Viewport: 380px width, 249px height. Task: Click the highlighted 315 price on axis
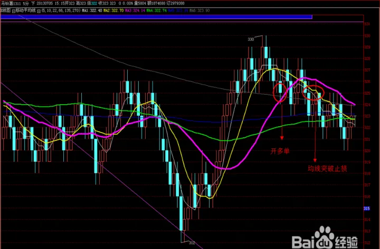pyautogui.click(x=366, y=209)
